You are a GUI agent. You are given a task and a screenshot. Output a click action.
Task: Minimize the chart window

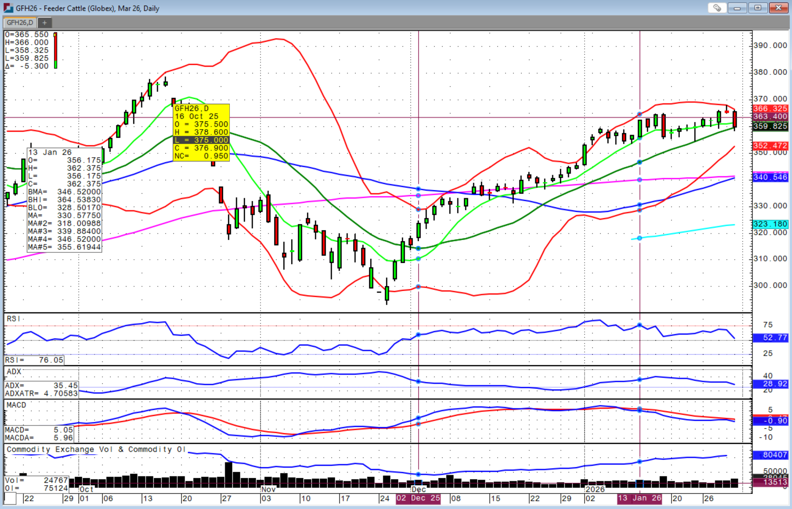737,8
